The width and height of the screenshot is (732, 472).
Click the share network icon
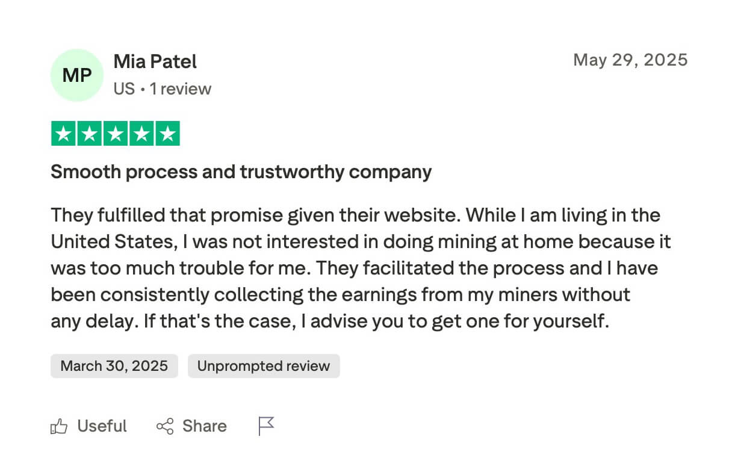165,427
